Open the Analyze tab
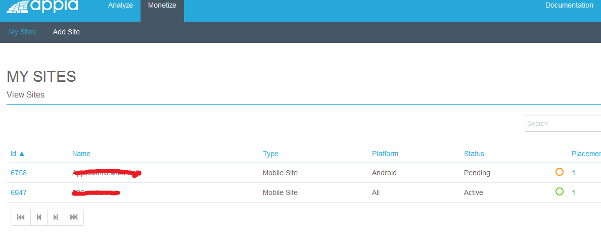Screen dimensions: 601x243 coord(120,6)
